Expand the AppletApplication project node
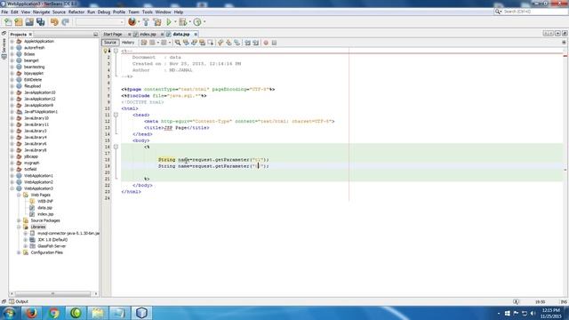This screenshot has height=320, width=569. [x=12, y=42]
